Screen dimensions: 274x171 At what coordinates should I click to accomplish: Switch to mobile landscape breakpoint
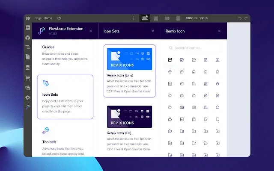coord(167,18)
